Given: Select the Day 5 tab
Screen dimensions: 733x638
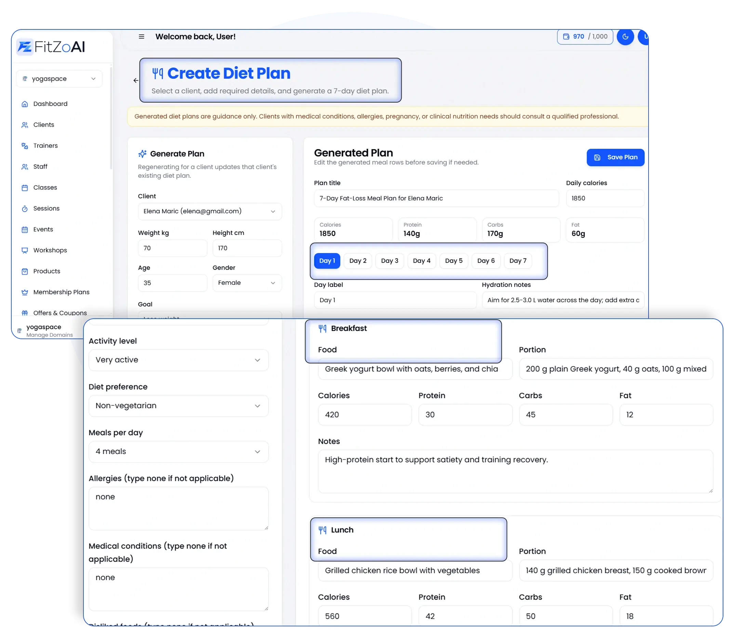Looking at the screenshot, I should 454,261.
